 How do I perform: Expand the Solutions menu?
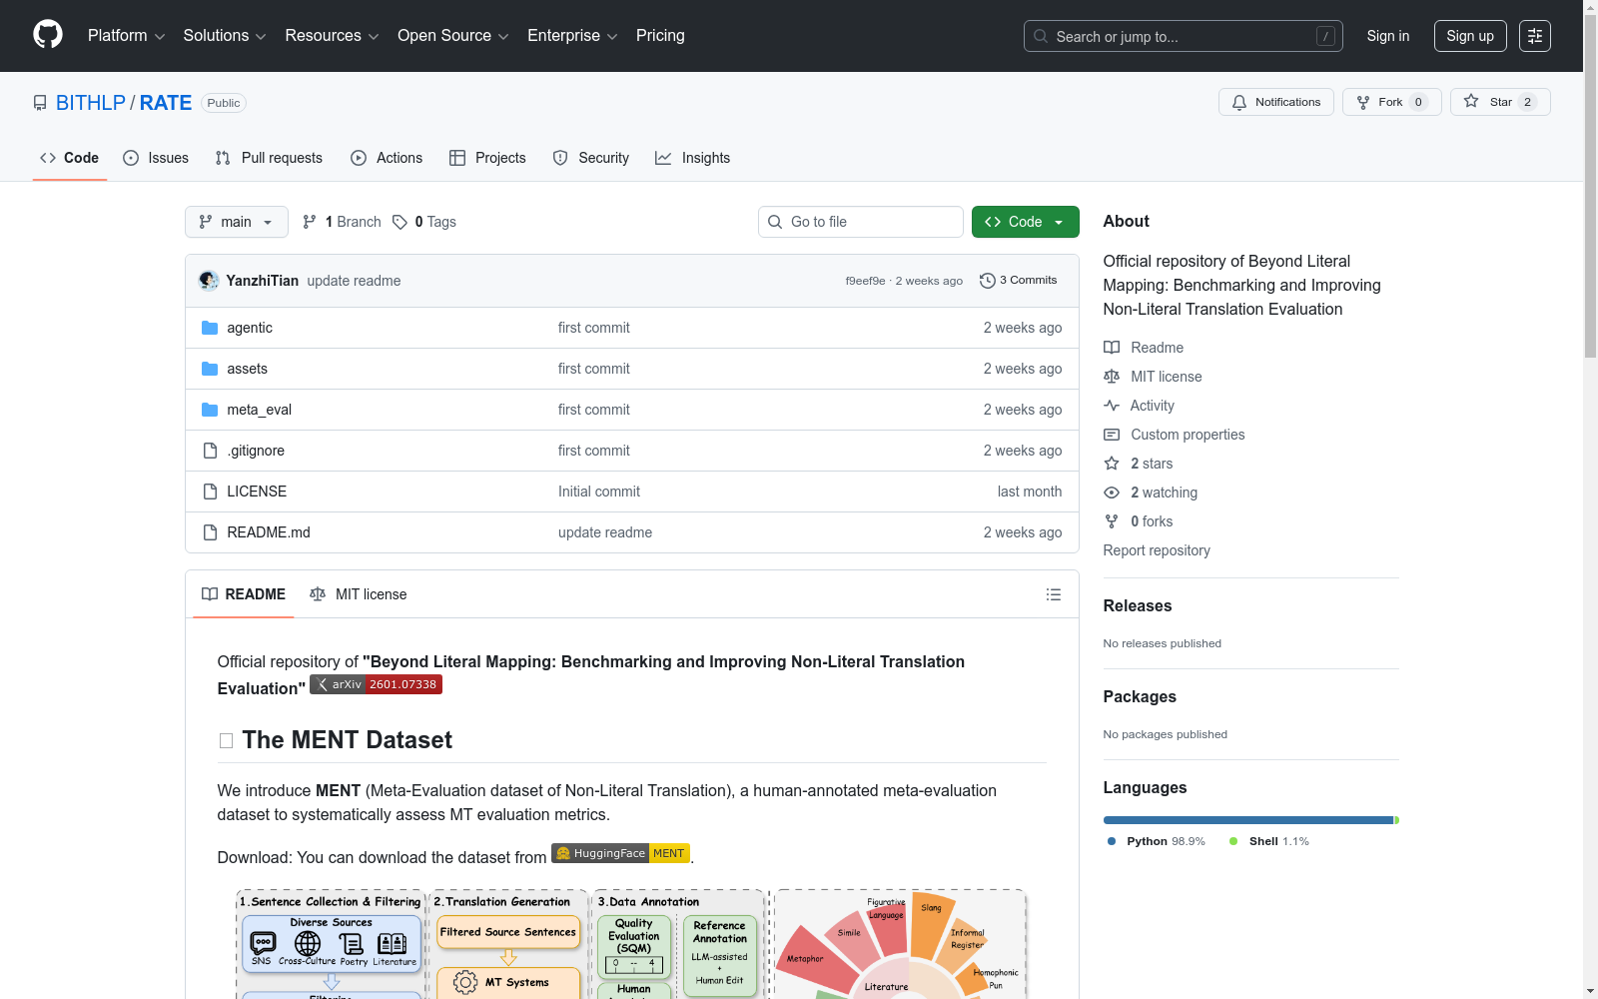point(225,36)
